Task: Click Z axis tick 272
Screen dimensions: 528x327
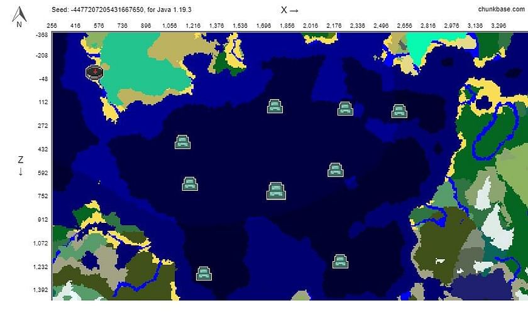Action: click(x=43, y=126)
